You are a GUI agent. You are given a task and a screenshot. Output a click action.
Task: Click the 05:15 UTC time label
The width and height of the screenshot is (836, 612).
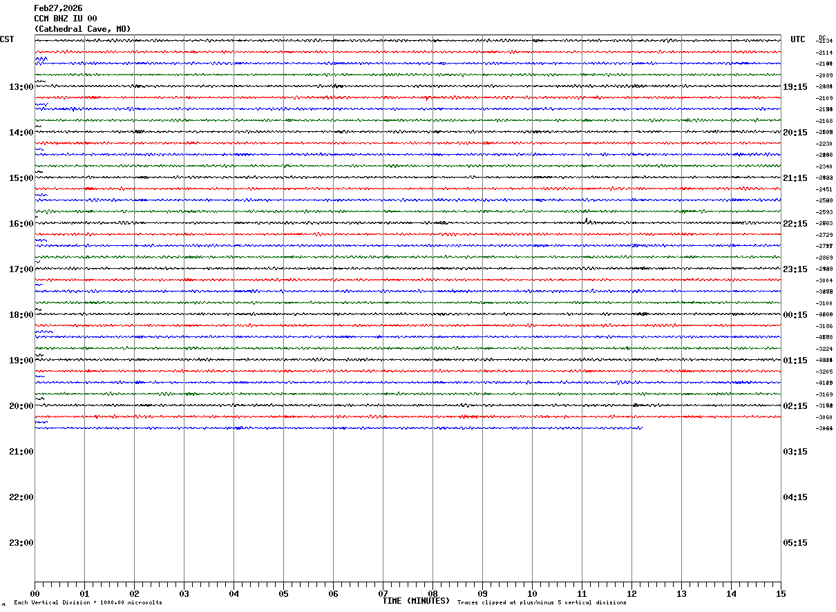point(795,543)
